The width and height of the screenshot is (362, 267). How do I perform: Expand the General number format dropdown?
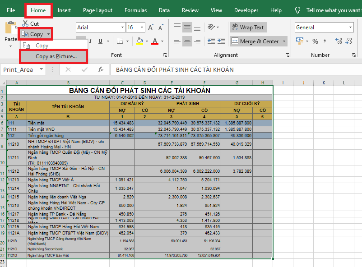[x=350, y=28]
